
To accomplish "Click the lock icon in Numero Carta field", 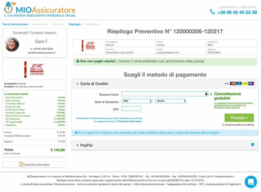I will (206, 94).
